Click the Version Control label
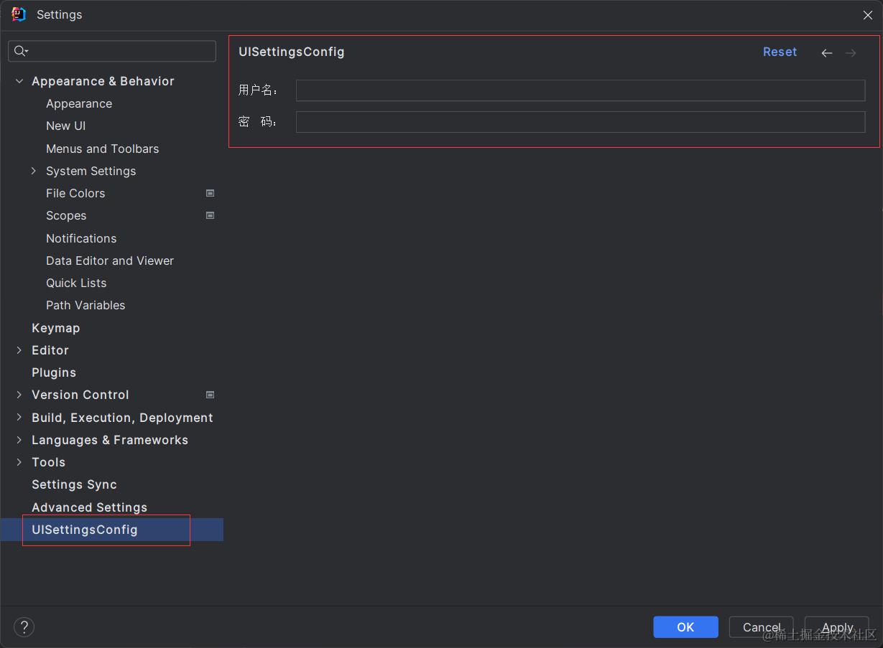Image resolution: width=883 pixels, height=648 pixels. (80, 395)
